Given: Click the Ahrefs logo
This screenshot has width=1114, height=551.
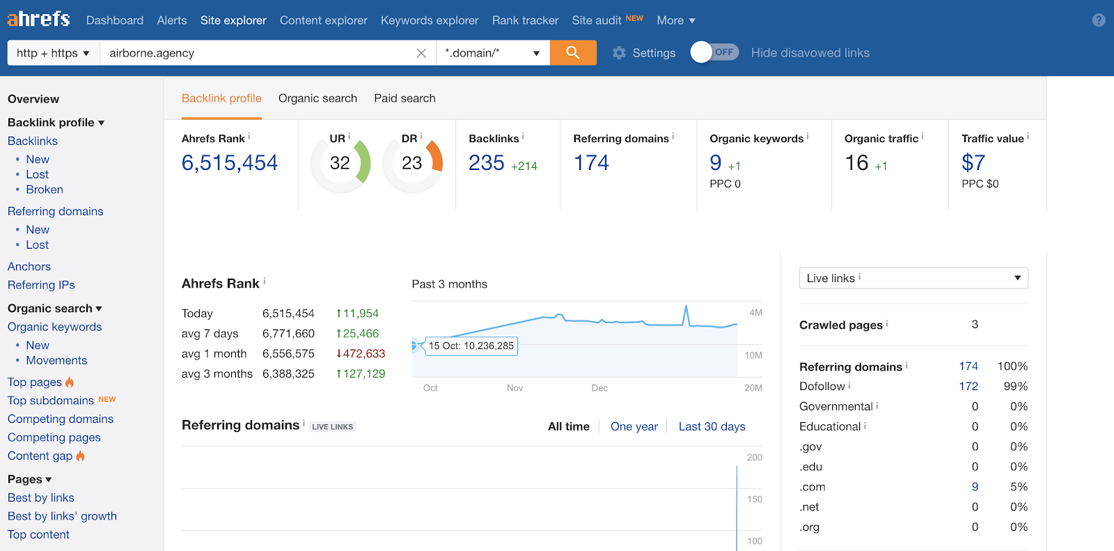Looking at the screenshot, I should pyautogui.click(x=39, y=19).
